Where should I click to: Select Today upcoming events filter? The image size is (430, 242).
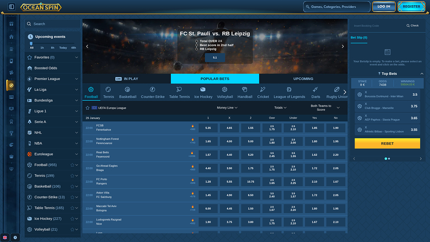click(63, 48)
